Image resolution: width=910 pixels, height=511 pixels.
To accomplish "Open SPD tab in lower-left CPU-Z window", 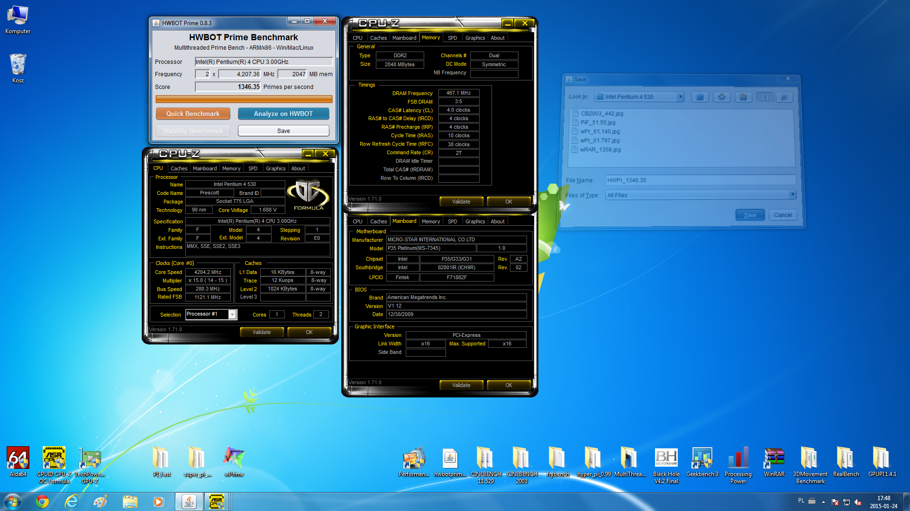I will 253,168.
